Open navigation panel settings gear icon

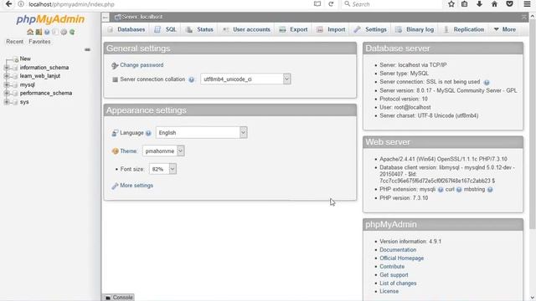tap(64, 32)
